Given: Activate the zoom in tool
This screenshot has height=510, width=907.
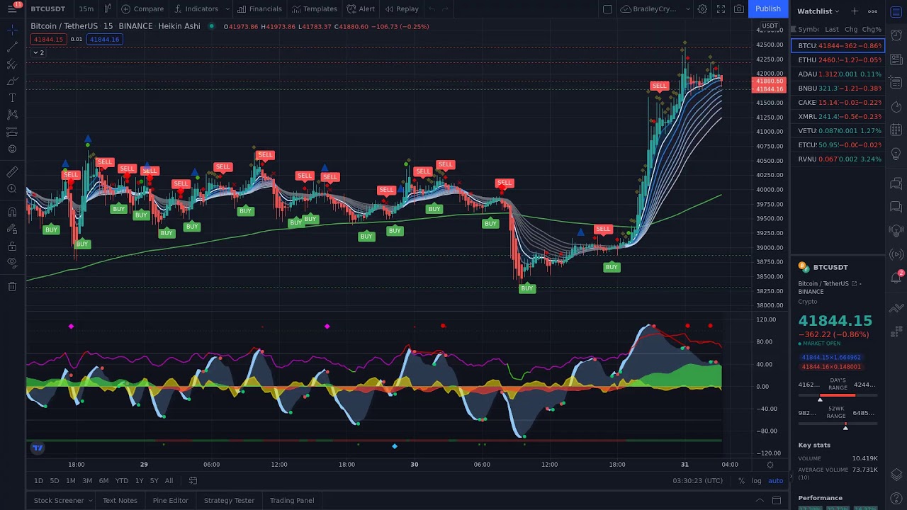Looking at the screenshot, I should pos(12,188).
